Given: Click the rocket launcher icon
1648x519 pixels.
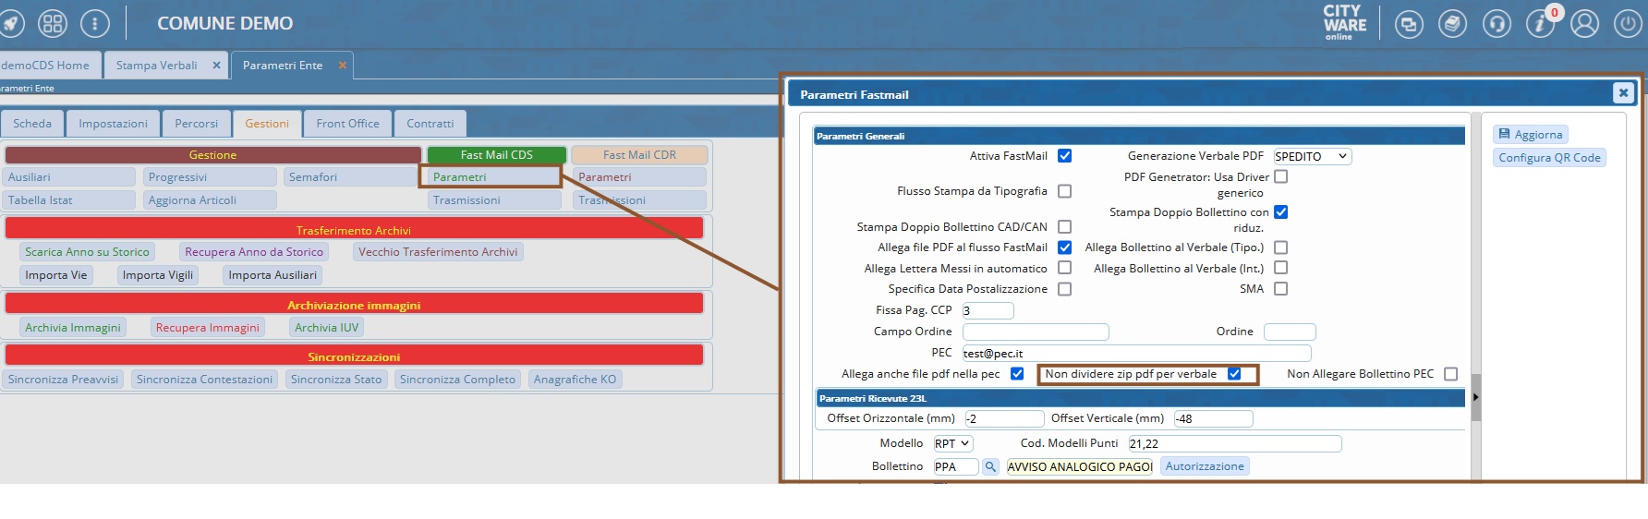Looking at the screenshot, I should (11, 24).
